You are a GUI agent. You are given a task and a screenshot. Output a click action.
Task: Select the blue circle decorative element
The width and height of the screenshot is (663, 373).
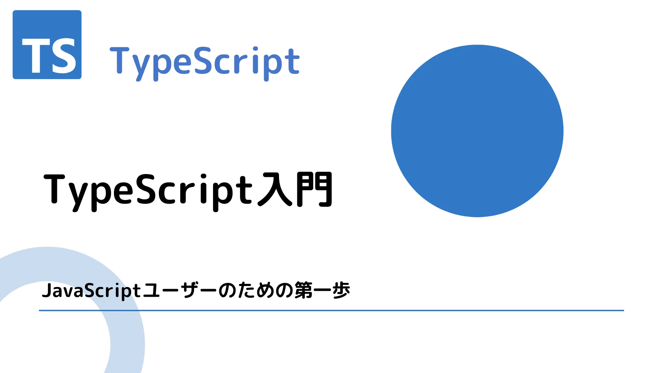coord(478,130)
